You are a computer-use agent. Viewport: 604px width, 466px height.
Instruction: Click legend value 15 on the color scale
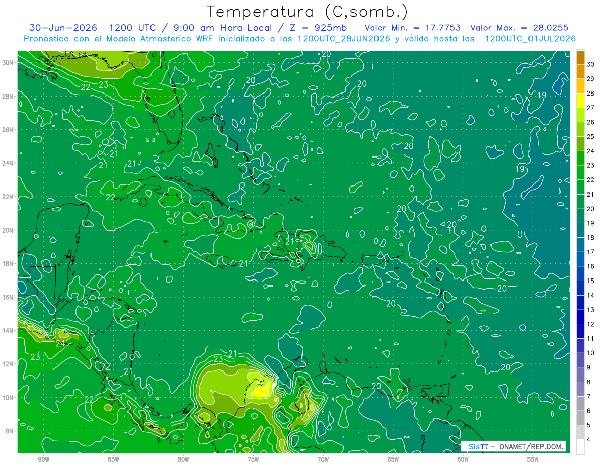tap(591, 281)
